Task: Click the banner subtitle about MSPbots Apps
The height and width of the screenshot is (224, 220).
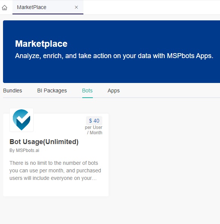Action: click(x=114, y=56)
